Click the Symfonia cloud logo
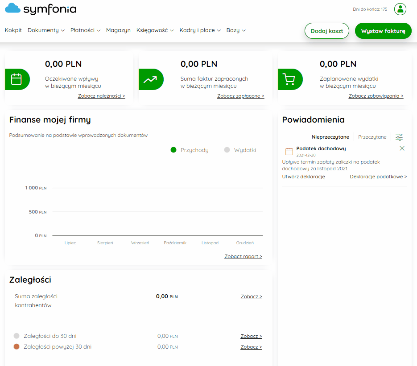The image size is (417, 366). (41, 9)
